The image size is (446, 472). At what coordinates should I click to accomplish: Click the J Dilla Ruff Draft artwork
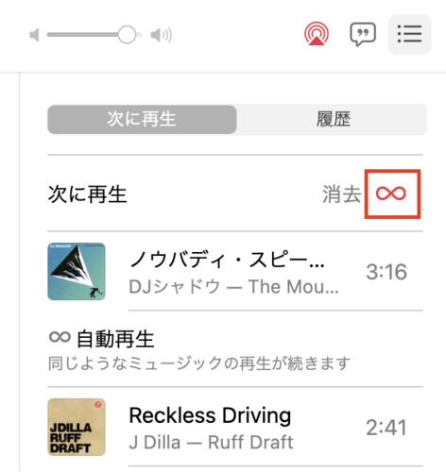coord(77,427)
